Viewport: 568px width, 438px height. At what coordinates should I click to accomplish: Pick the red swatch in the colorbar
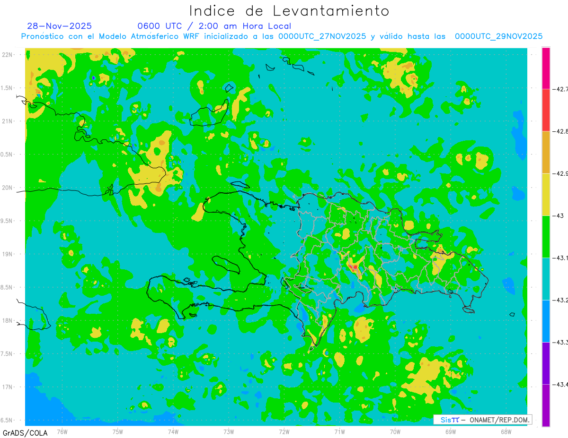click(546, 110)
